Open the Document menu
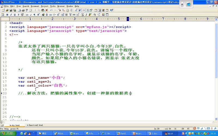This screenshot has width=218, height=136. (35, 6)
